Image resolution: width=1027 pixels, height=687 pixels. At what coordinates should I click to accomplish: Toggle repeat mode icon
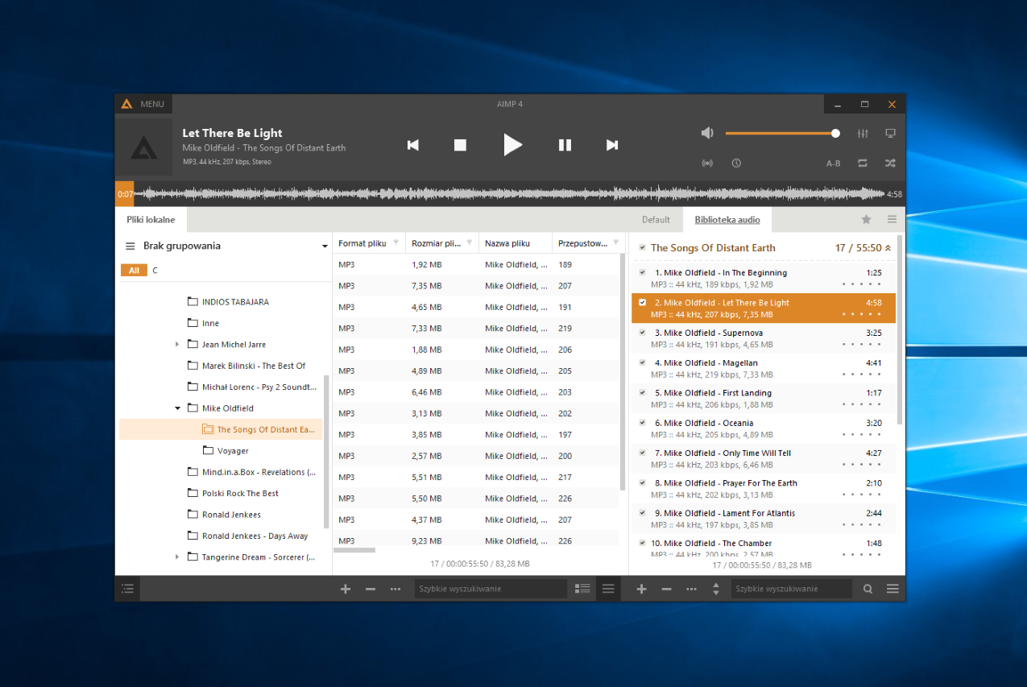(862, 163)
